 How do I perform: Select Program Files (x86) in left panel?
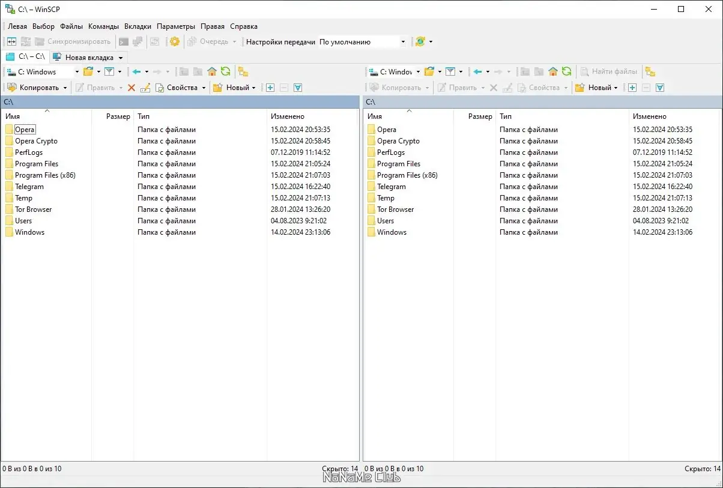pos(45,175)
